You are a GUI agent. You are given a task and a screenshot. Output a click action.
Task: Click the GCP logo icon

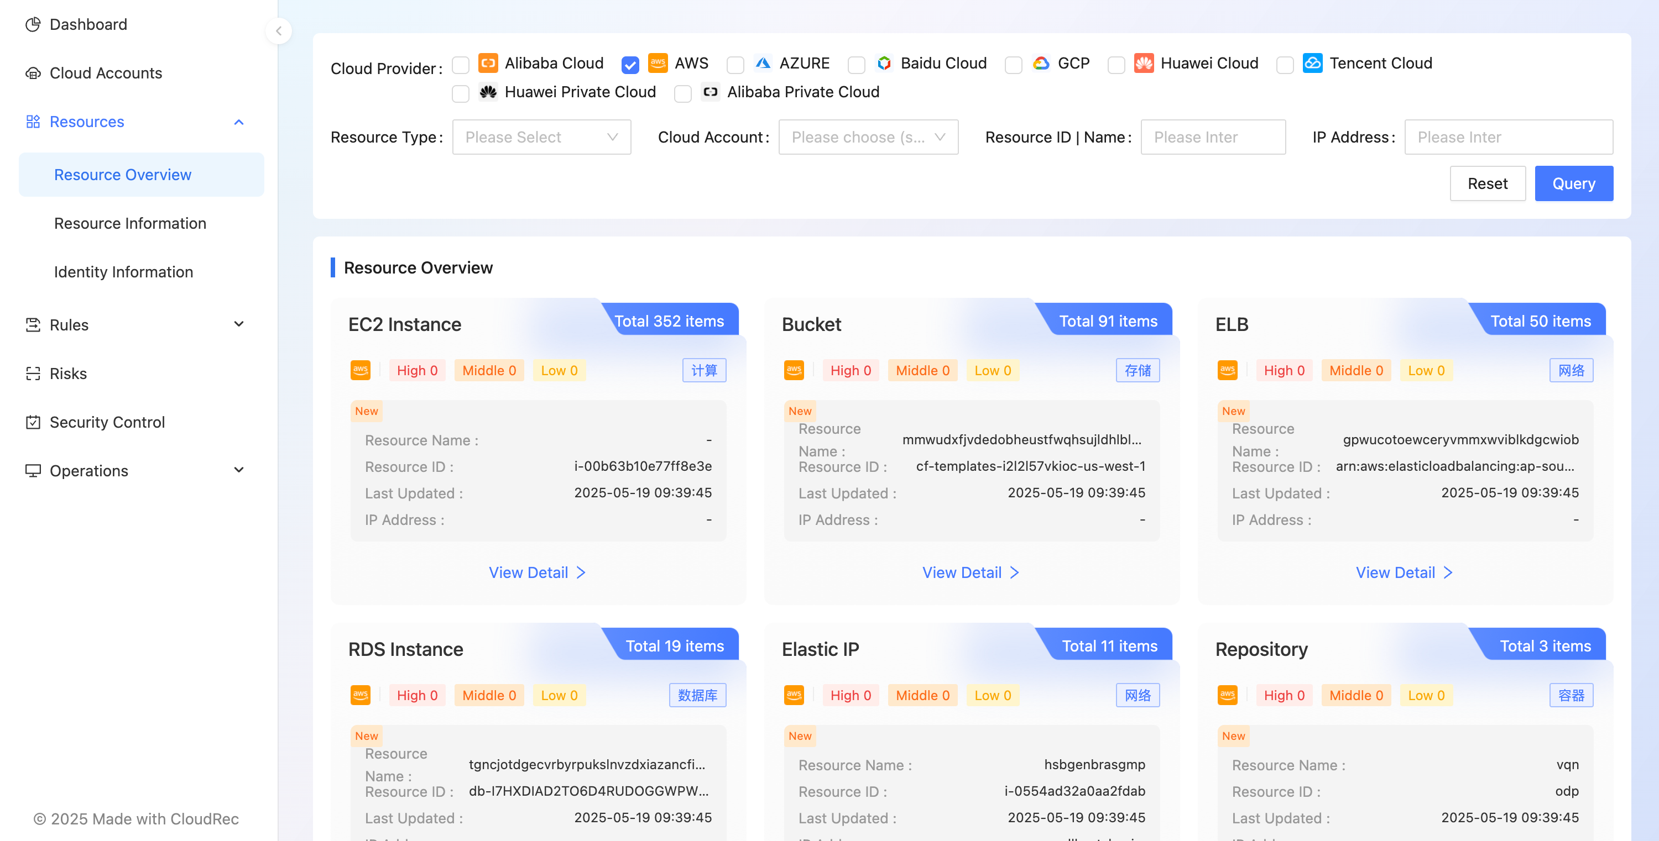tap(1041, 63)
